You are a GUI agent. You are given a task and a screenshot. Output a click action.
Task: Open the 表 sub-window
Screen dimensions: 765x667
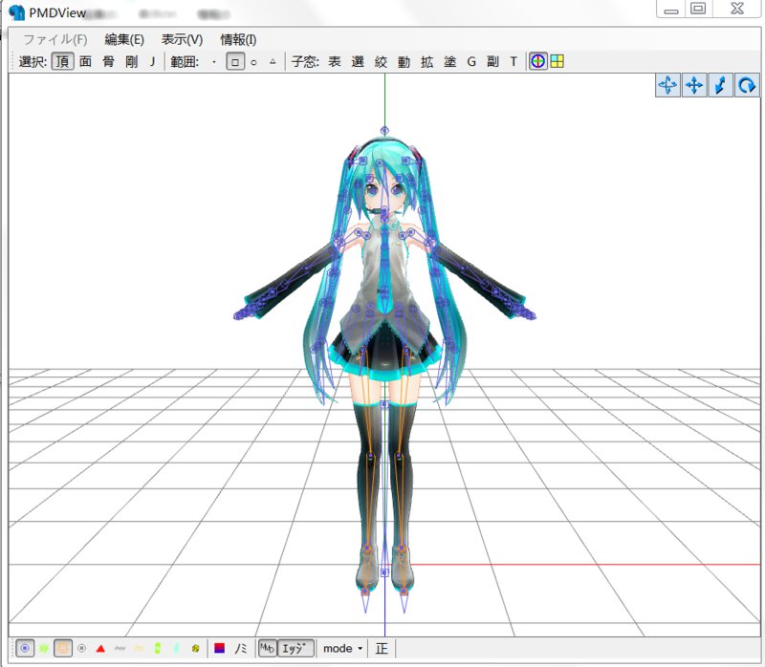(334, 62)
